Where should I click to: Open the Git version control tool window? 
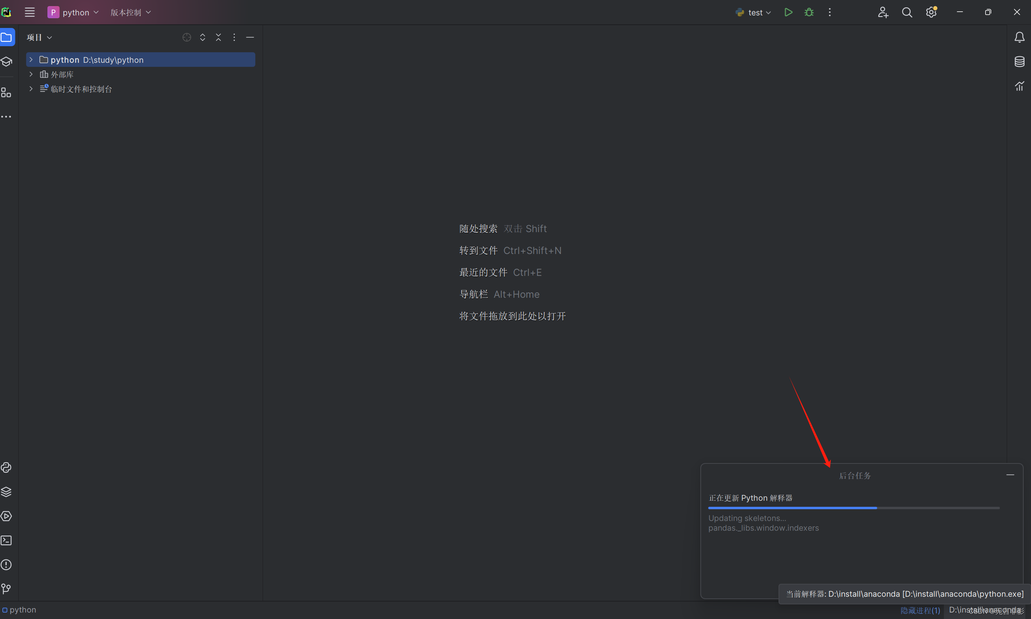pos(6,589)
